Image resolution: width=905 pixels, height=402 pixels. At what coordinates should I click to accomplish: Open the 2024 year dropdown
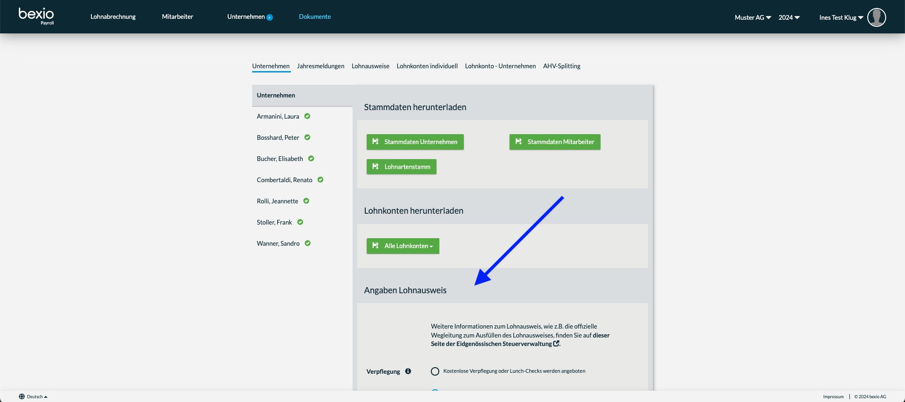click(x=789, y=17)
